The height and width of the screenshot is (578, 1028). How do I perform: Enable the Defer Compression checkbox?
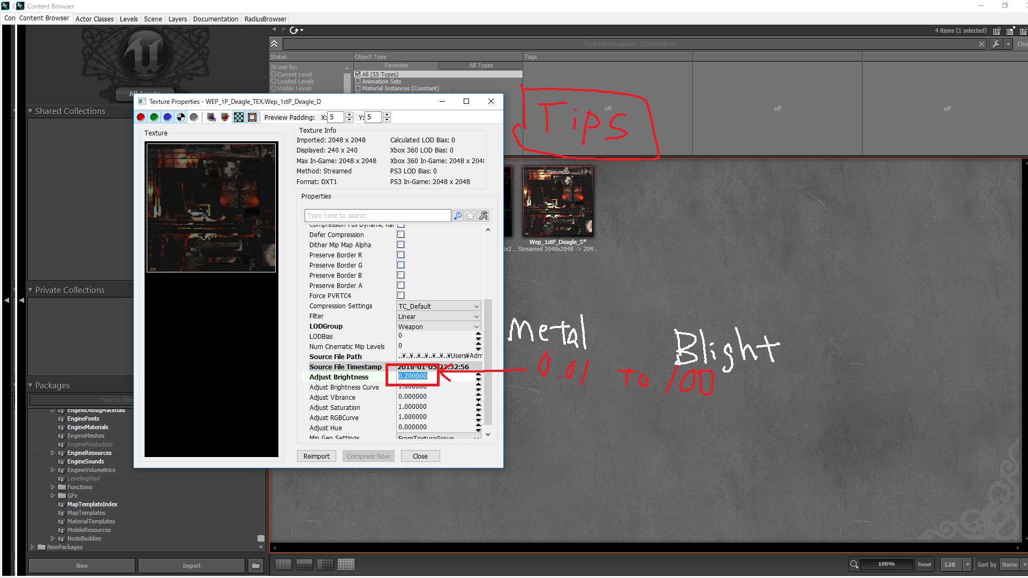coord(400,234)
